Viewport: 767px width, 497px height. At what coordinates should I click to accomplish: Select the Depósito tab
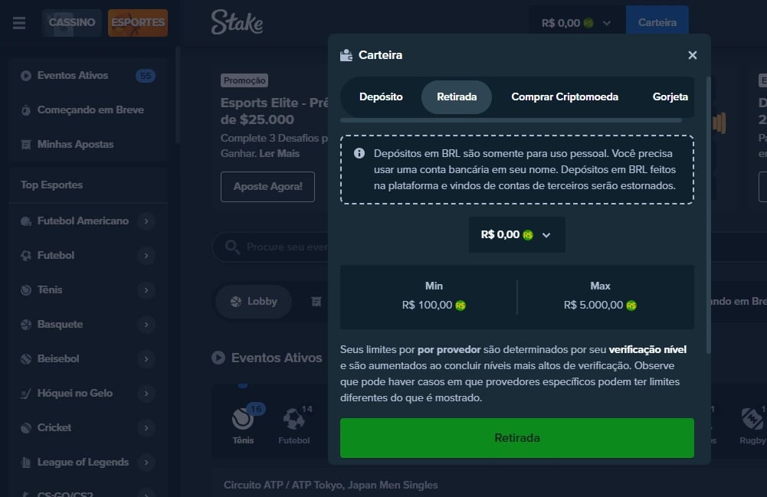(381, 96)
